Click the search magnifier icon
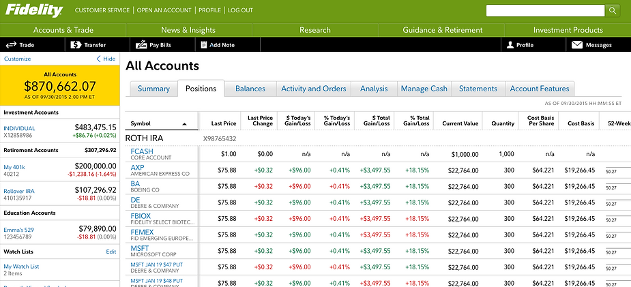 click(613, 10)
